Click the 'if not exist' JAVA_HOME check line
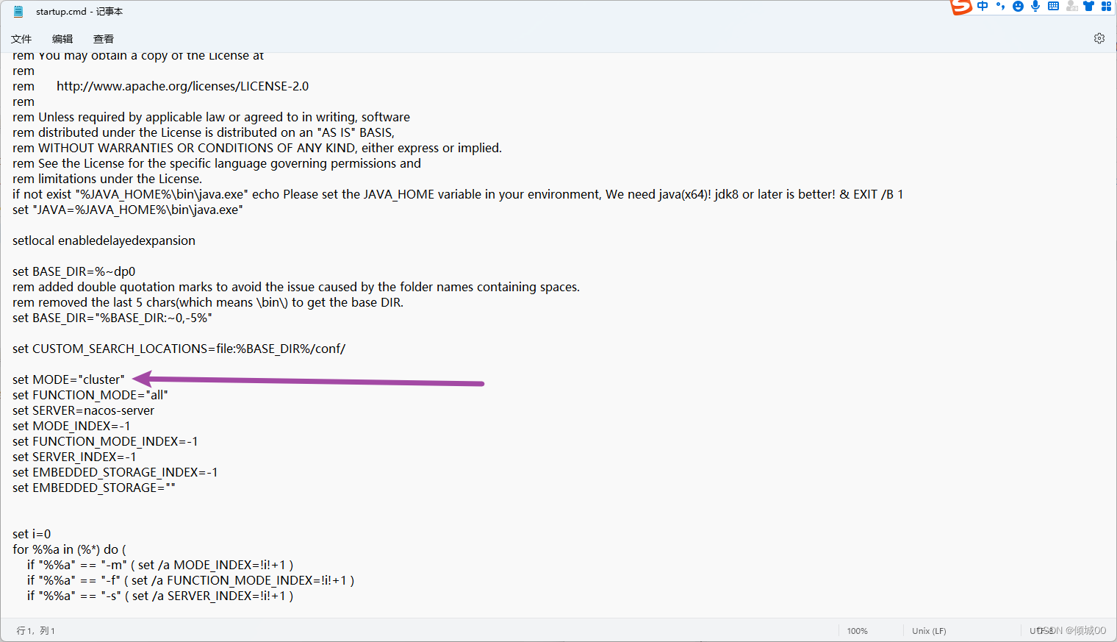The height and width of the screenshot is (642, 1117). click(x=458, y=194)
